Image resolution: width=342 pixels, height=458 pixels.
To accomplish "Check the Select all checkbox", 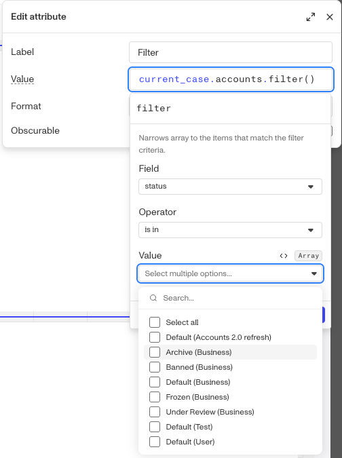I will 155,322.
